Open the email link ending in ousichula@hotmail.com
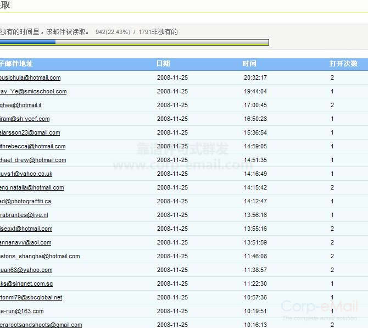This screenshot has height=328, width=368. point(30,78)
